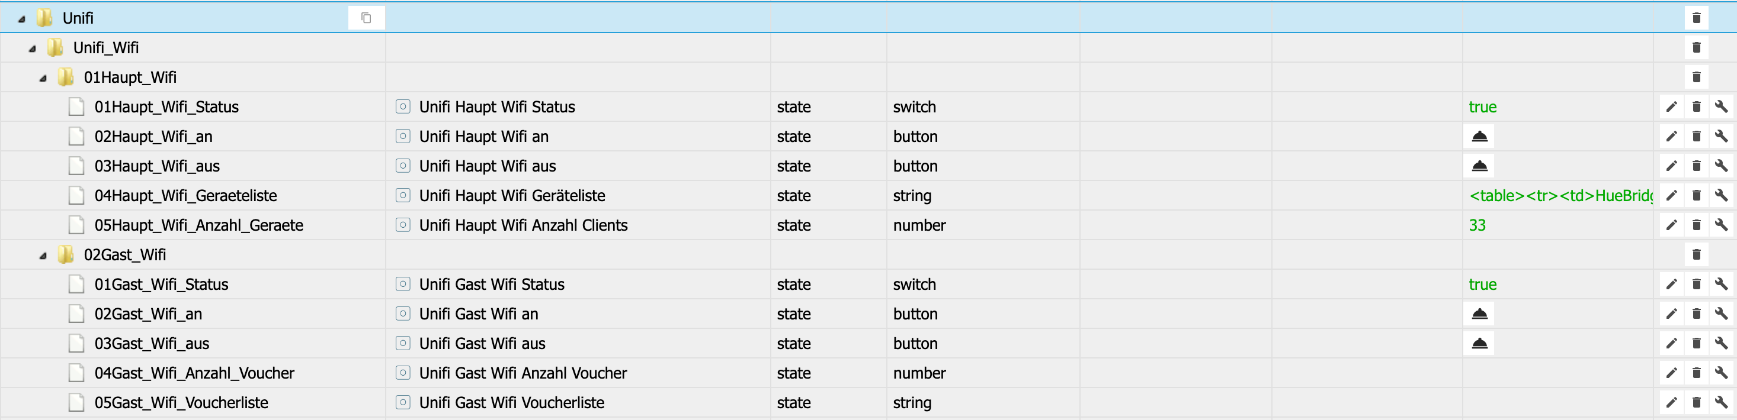Delete the 02Gast_Wifi folder
The height and width of the screenshot is (420, 1737).
1697,254
